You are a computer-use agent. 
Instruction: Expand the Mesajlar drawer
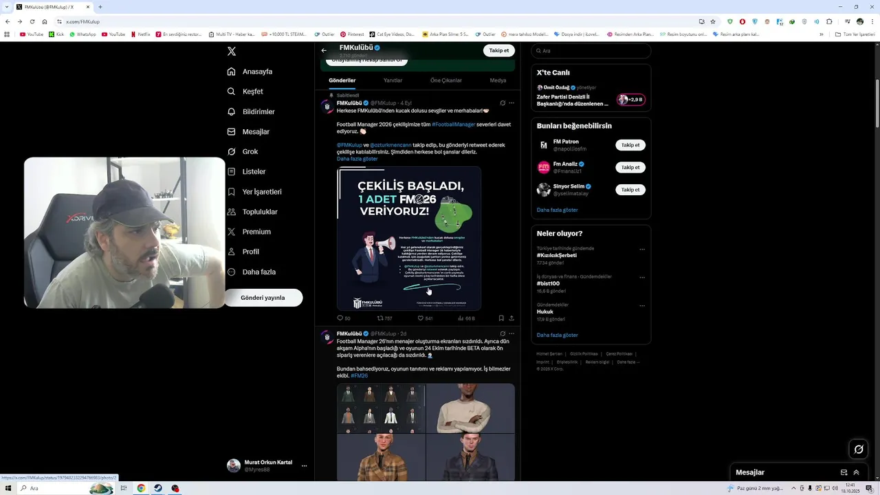[856, 472]
